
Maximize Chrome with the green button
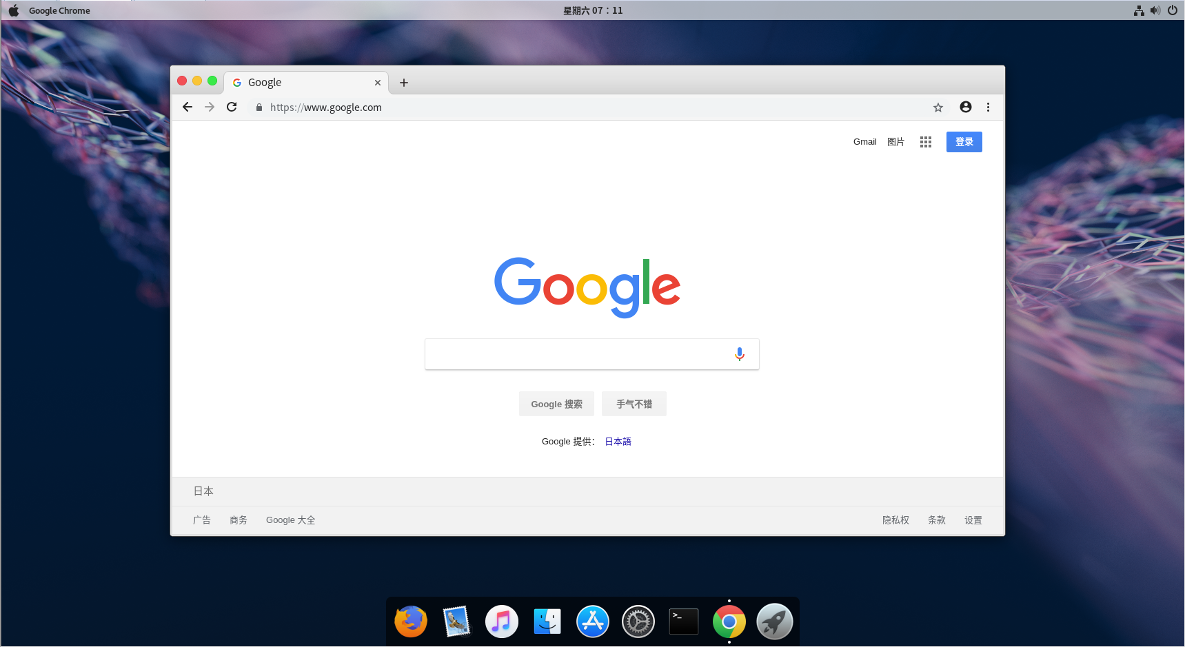(x=212, y=81)
